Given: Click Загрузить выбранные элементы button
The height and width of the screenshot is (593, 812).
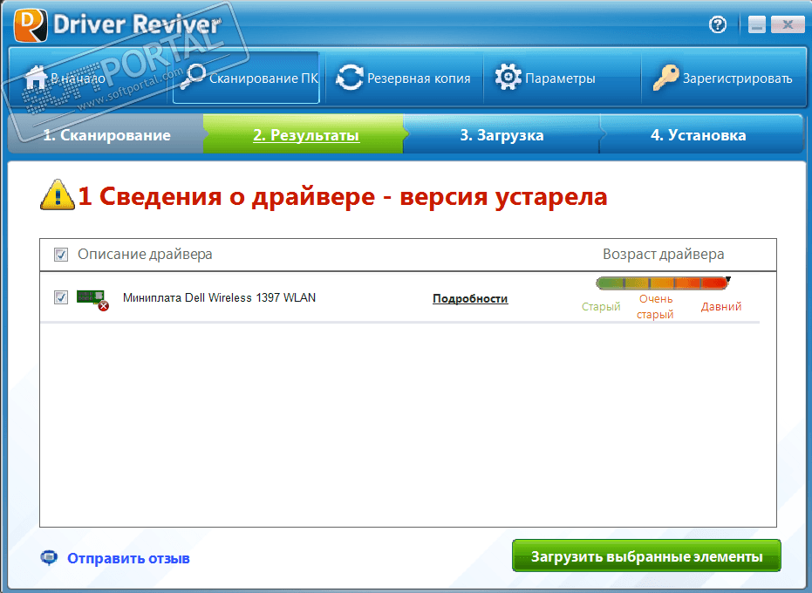Looking at the screenshot, I should click(x=646, y=556).
